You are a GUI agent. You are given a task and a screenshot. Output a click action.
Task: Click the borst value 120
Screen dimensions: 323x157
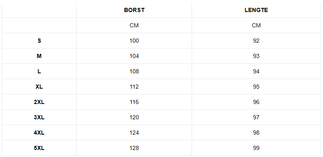134,117
